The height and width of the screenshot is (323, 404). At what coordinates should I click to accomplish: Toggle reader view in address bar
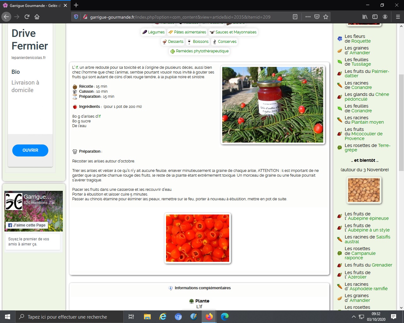coord(295,17)
